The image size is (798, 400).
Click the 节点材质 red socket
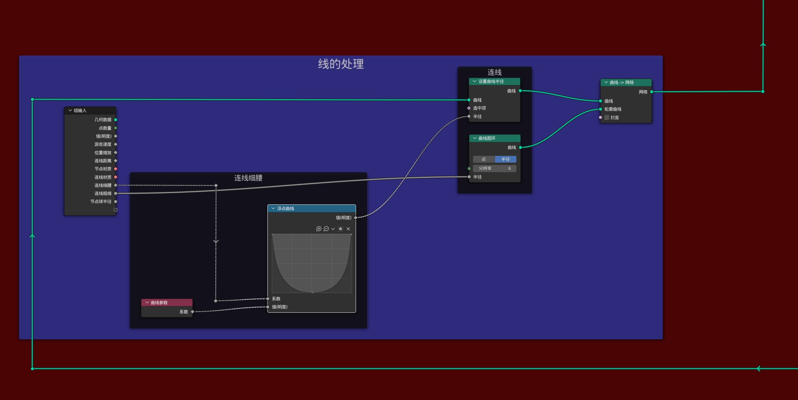pos(116,169)
